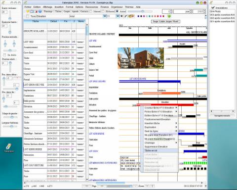Select 004-Photo in annotations list
This screenshot has width=237, height=190.
[215, 11]
